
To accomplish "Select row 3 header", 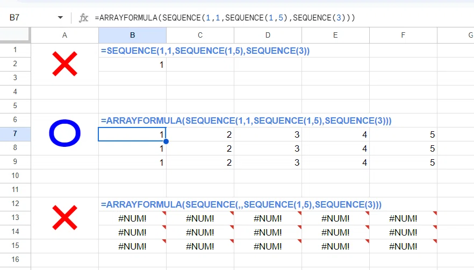I will coord(15,78).
